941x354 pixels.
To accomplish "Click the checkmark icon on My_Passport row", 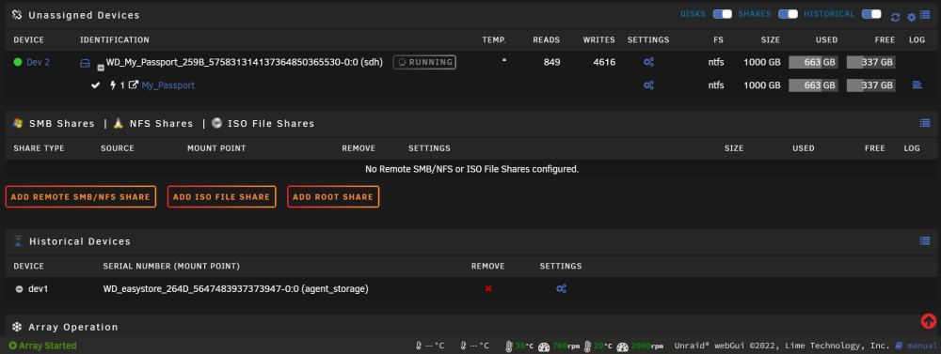I will click(x=95, y=85).
